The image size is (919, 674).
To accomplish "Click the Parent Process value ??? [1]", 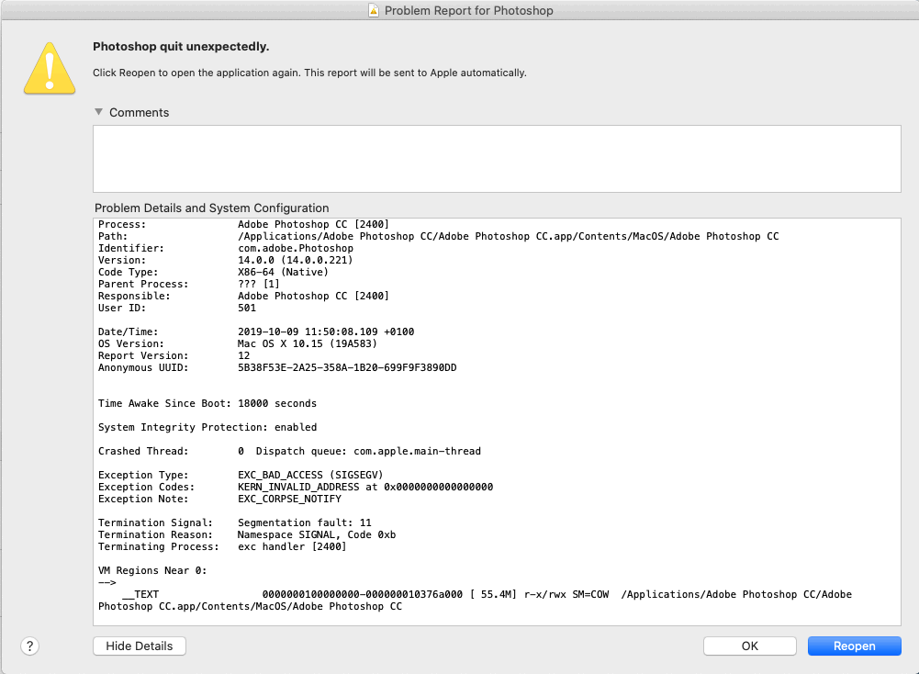I will pyautogui.click(x=259, y=285).
